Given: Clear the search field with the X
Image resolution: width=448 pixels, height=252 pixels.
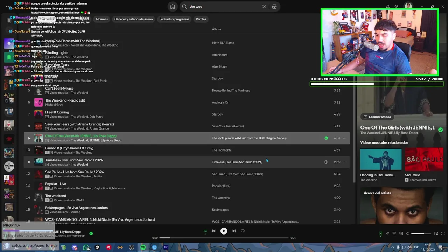Looking at the screenshot, I should click(264, 7).
